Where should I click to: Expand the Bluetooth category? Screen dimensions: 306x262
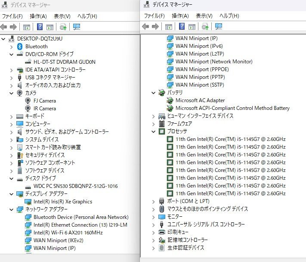pyautogui.click(x=12, y=47)
